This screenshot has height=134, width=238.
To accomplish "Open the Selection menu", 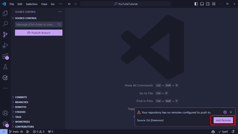I will (x=32, y=4).
